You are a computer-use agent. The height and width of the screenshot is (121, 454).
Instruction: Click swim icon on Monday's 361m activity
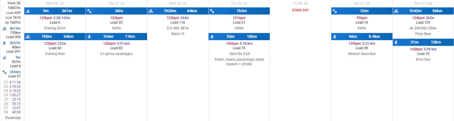coord(28,11)
